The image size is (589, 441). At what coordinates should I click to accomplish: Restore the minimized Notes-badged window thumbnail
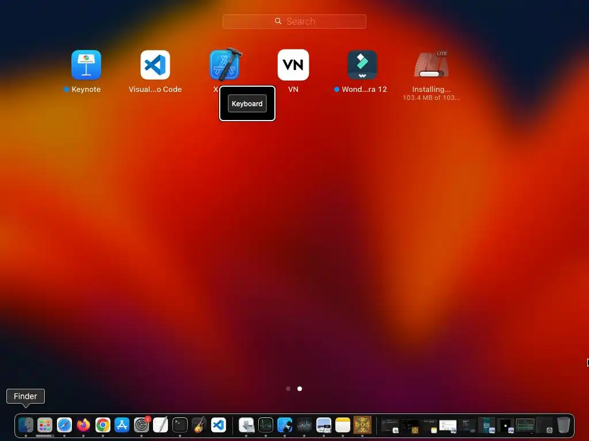point(429,426)
